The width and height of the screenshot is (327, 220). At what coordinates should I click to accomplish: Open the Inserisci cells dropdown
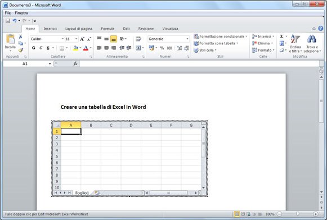263,36
